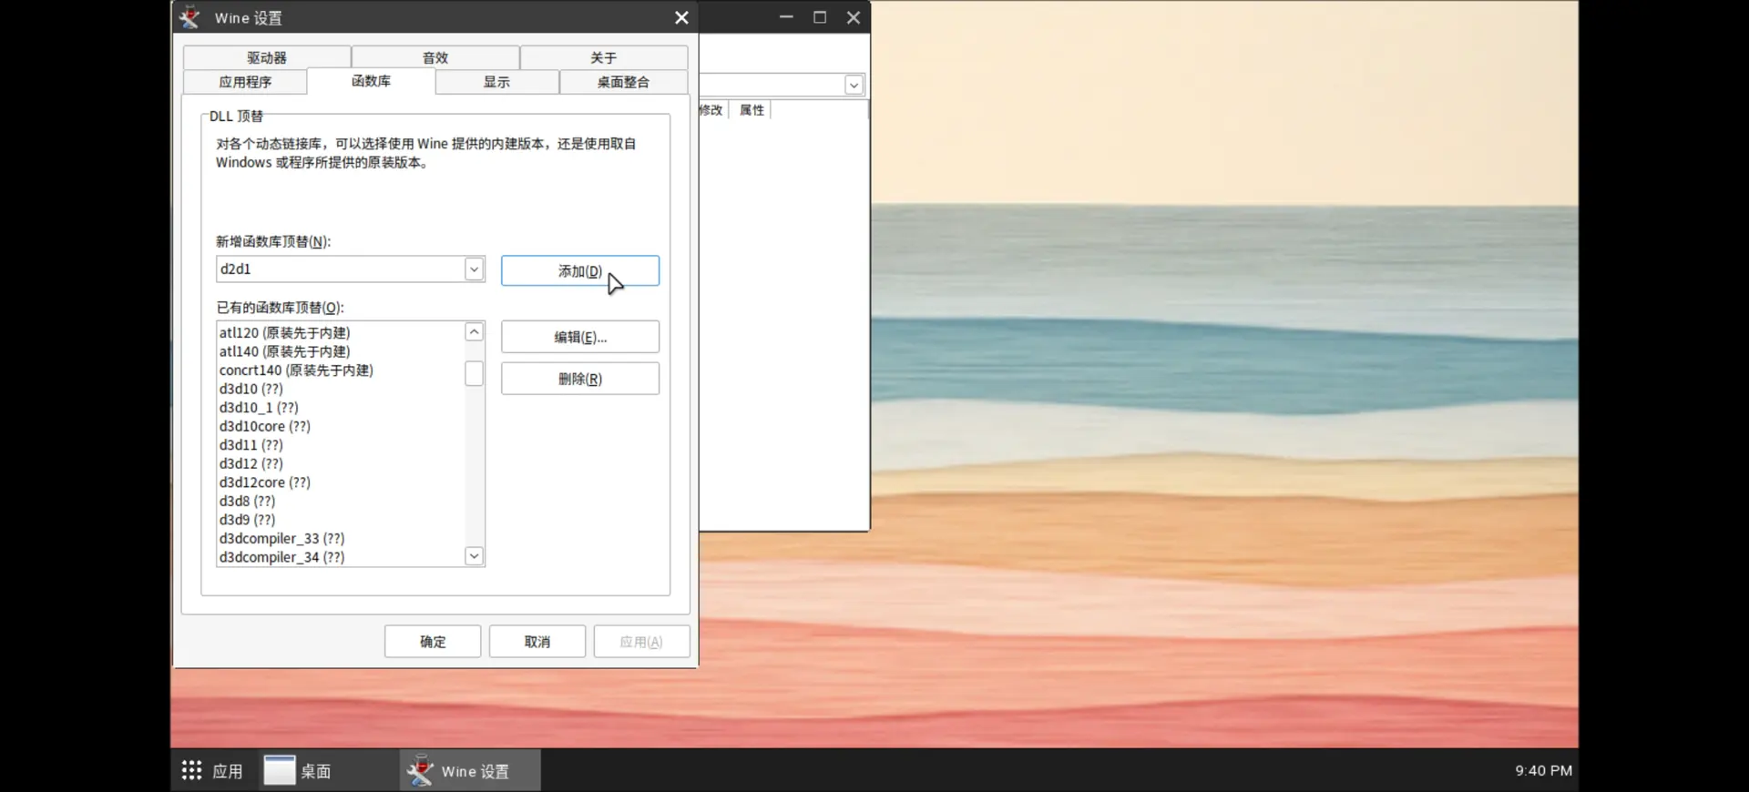Click the override list scrollbar thumb
Viewport: 1749px width, 792px height.
(x=474, y=373)
